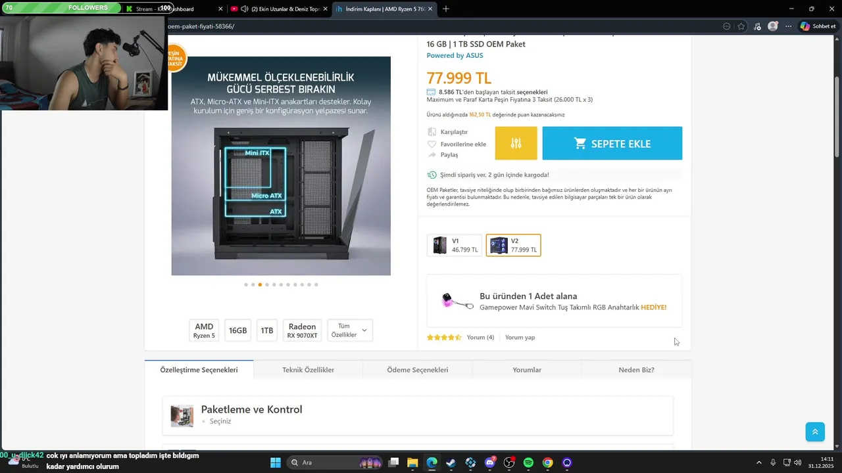The image size is (842, 473).
Task: Open Task View on the taskbar
Action: click(x=393, y=462)
